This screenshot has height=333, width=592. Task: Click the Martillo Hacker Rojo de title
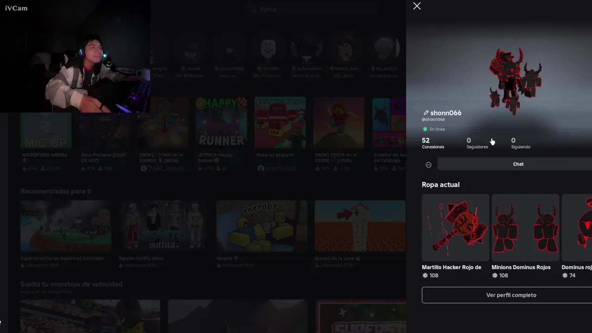[x=451, y=267]
